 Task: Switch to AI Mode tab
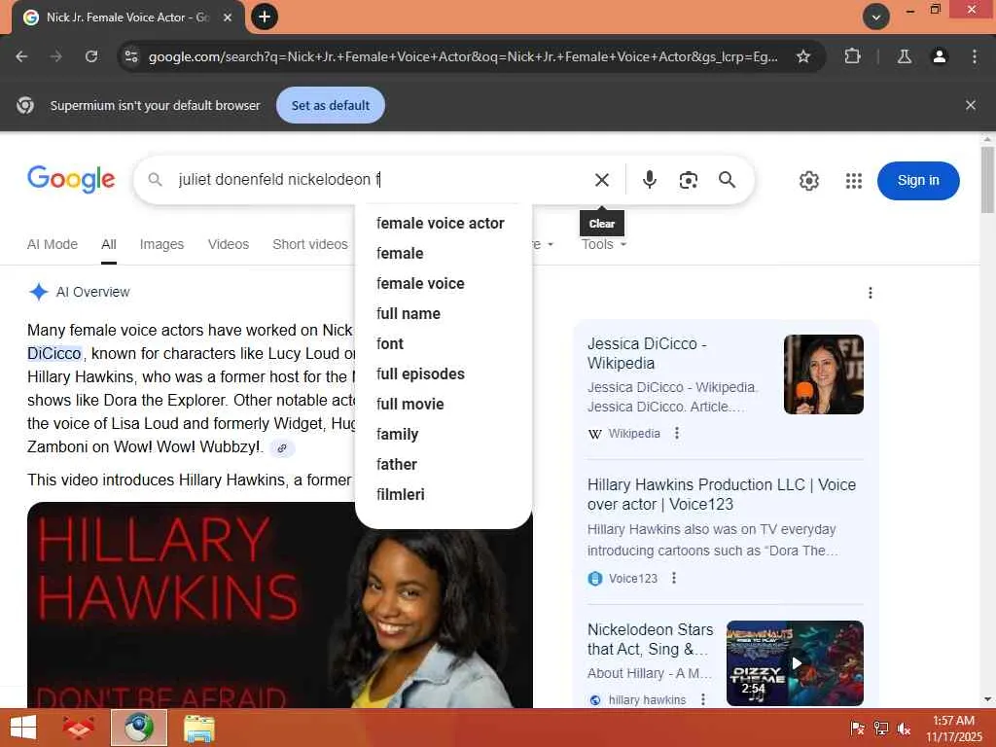coord(53,244)
